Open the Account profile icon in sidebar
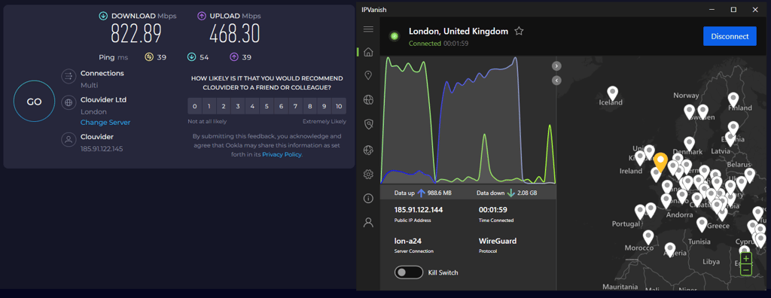This screenshot has height=298, width=771. tap(368, 223)
